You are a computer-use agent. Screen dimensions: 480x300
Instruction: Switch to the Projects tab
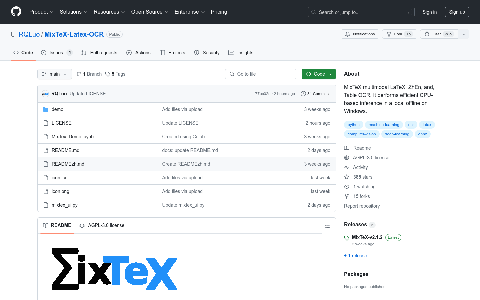[172, 53]
